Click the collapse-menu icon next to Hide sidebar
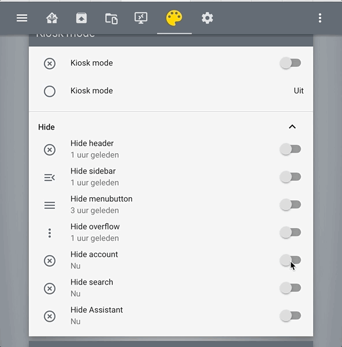 [50, 178]
